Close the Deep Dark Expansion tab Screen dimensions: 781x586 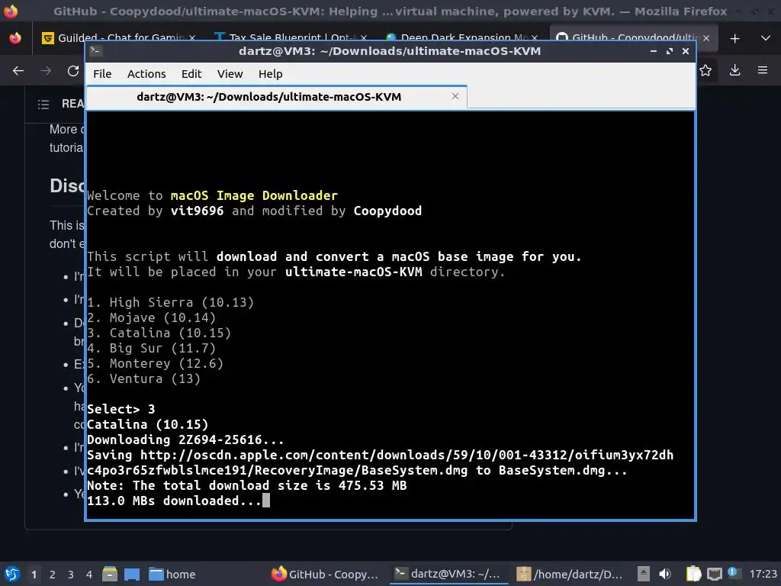[x=535, y=38]
